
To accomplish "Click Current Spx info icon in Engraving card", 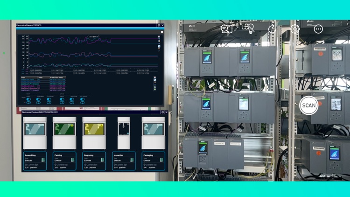I will coord(85,165).
